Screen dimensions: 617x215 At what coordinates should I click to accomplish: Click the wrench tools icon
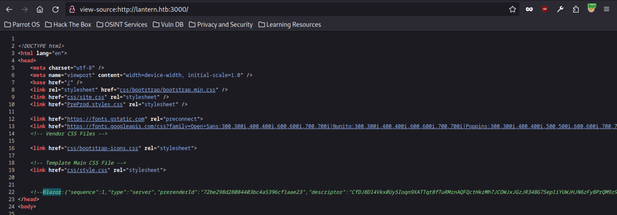[560, 9]
